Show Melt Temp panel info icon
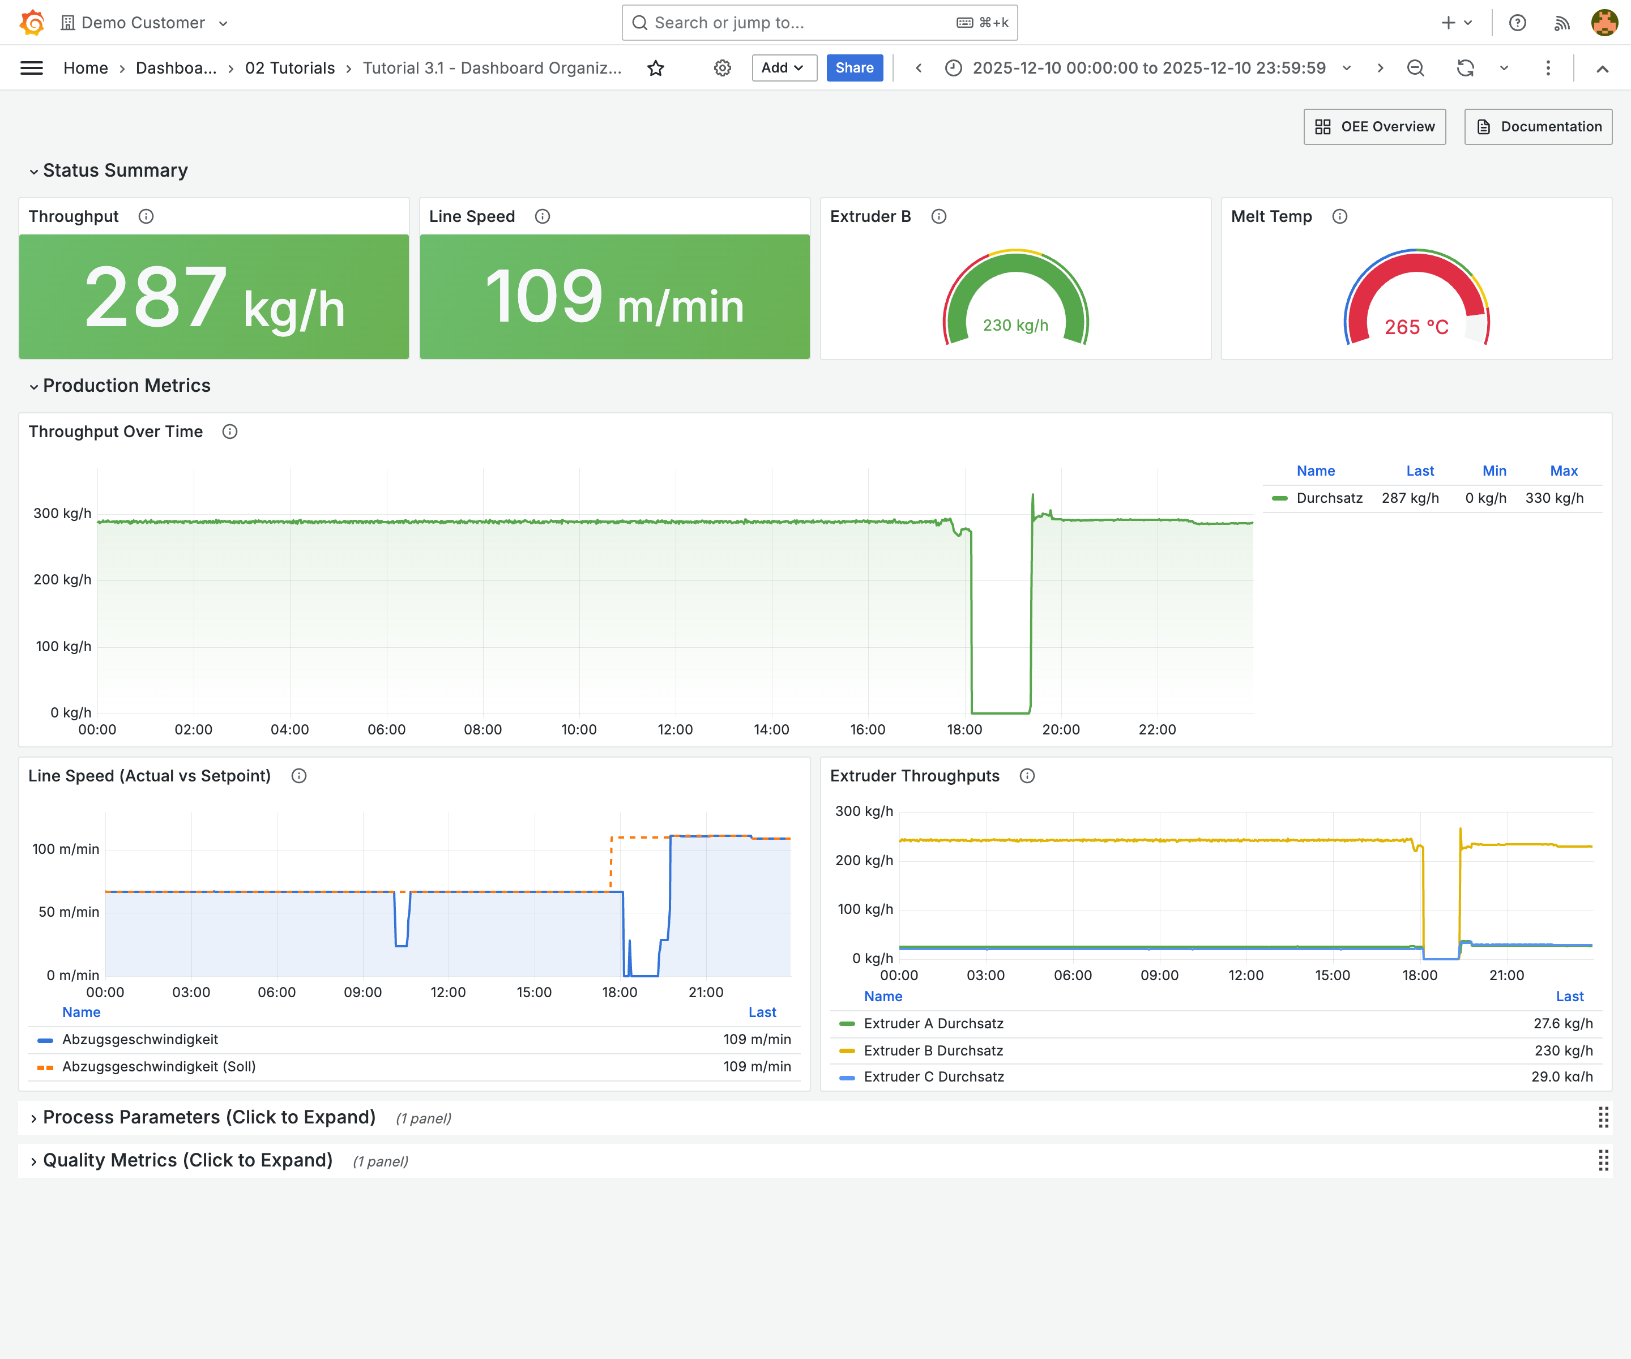This screenshot has height=1359, width=1631. pyautogui.click(x=1340, y=217)
